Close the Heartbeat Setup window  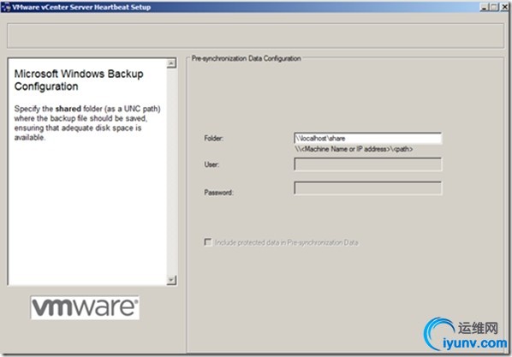pos(504,7)
